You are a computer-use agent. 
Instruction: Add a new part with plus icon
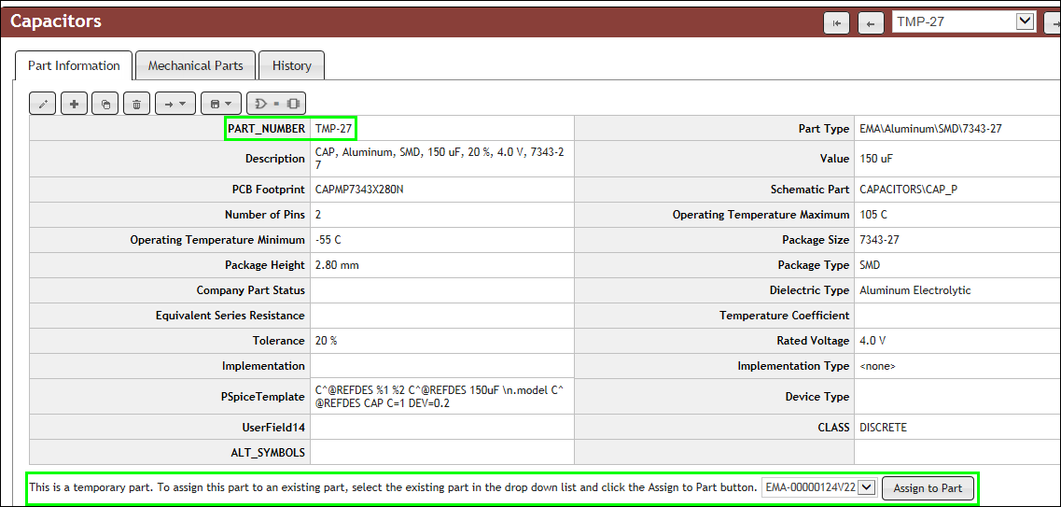pyautogui.click(x=75, y=104)
